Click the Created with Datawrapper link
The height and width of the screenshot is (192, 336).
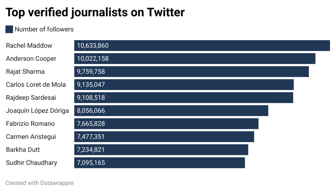[40, 183]
